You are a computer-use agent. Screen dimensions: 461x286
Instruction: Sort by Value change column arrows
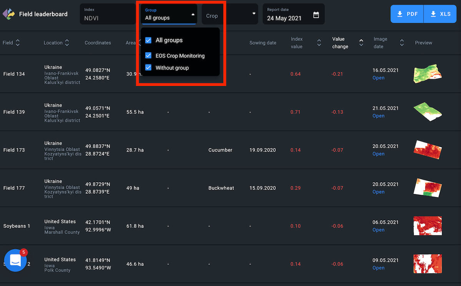point(361,43)
